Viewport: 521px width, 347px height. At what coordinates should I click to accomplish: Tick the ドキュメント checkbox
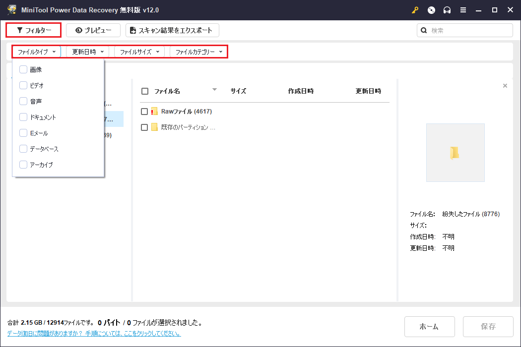23,117
